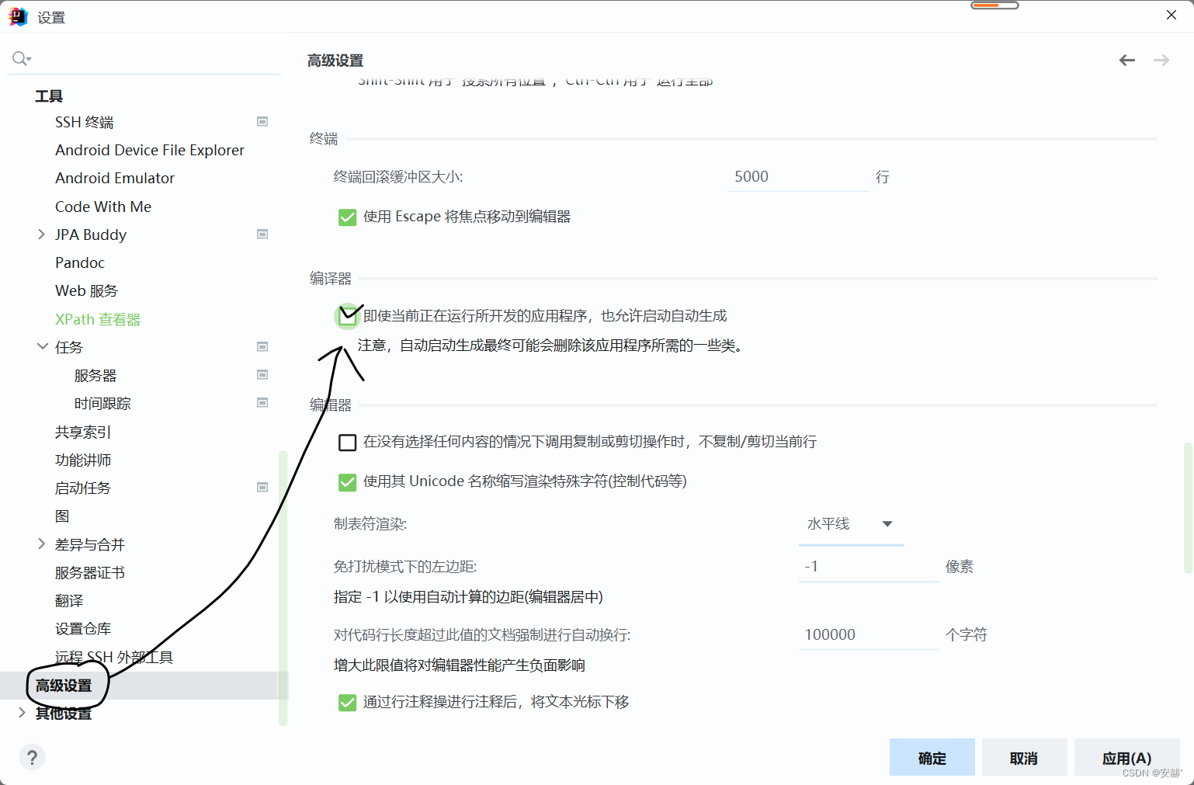Click the IDEA app icon in title bar

coord(17,16)
